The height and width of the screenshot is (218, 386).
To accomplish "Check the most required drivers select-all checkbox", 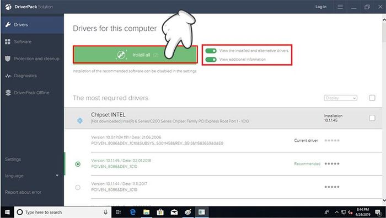I will pyautogui.click(x=372, y=98).
